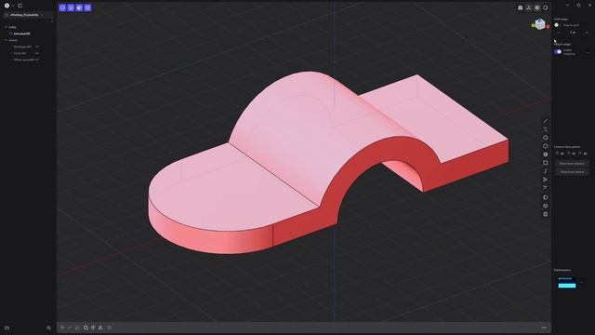The height and width of the screenshot is (335, 595).
Task: Select Offset curve-001 in Curves list
Action: pyautogui.click(x=24, y=60)
